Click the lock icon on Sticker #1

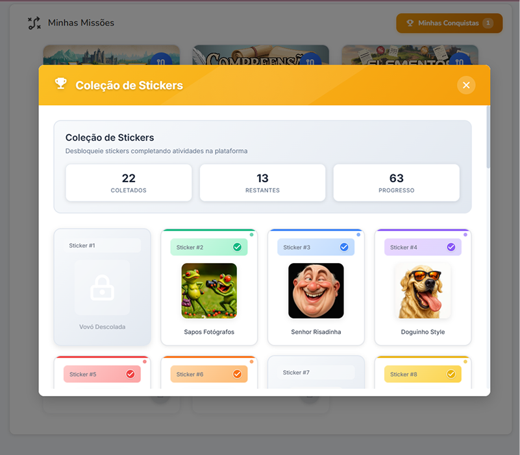click(102, 287)
